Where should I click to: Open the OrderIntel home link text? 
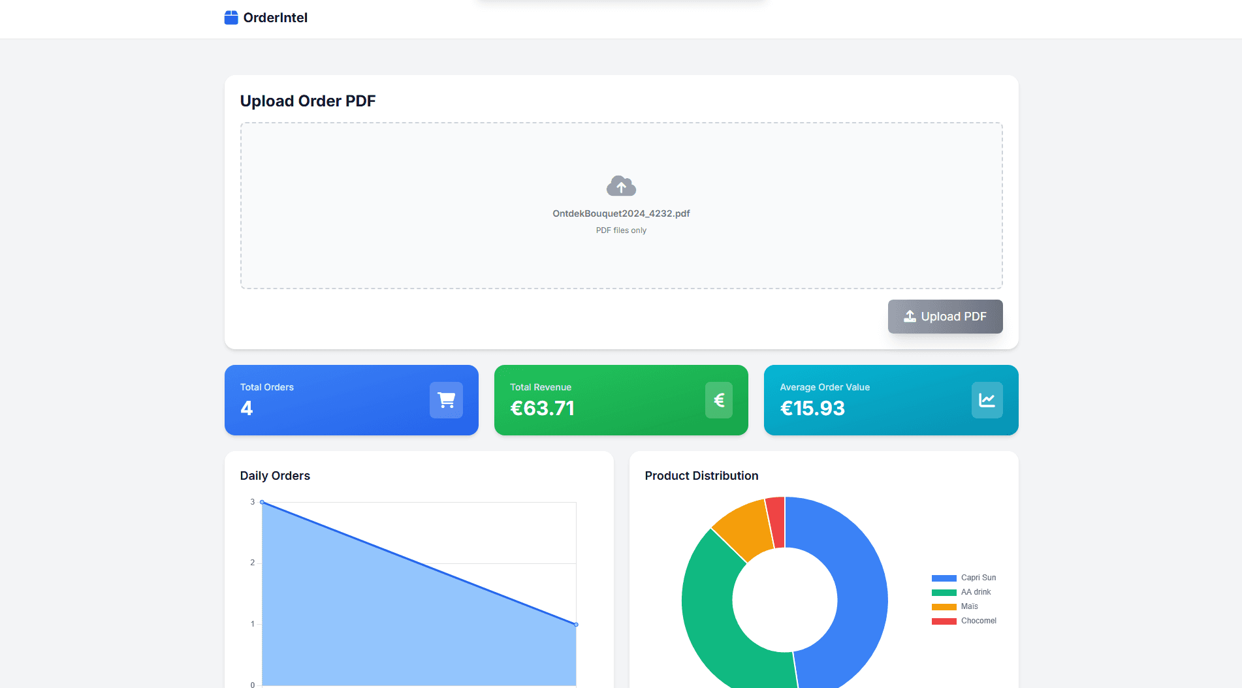click(x=275, y=18)
